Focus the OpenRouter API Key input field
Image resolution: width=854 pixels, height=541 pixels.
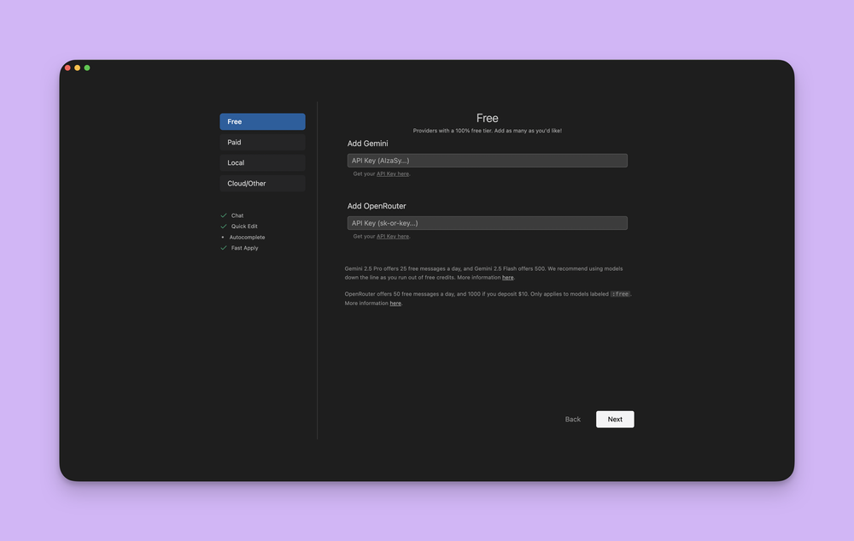pos(487,223)
